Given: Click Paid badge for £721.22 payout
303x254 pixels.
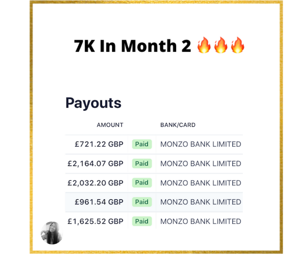Looking at the screenshot, I should point(142,144).
